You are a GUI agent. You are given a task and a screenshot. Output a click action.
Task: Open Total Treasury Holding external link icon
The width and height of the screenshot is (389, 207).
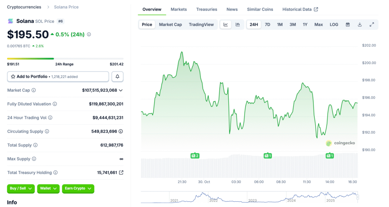121,172
